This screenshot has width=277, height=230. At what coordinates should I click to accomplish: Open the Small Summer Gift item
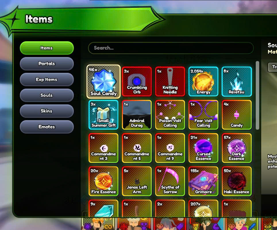point(103,115)
